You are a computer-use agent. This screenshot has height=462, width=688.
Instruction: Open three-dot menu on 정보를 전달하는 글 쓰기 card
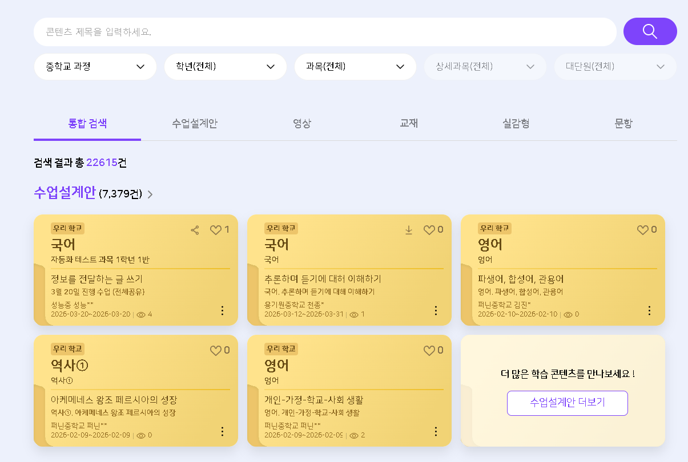(x=222, y=310)
